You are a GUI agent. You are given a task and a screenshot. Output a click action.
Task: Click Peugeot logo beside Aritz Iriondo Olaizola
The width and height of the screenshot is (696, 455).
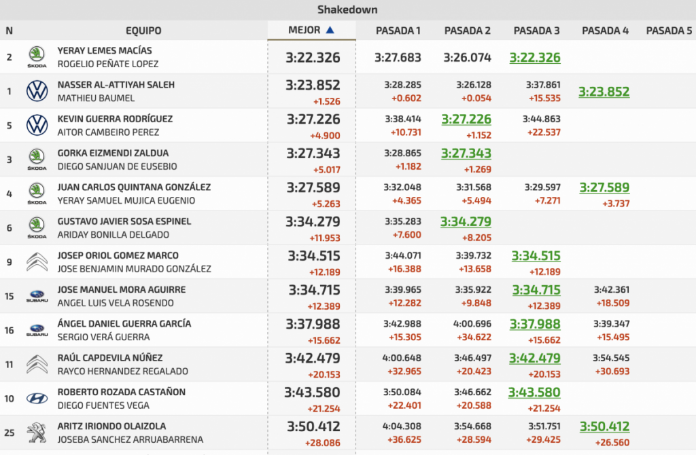click(37, 433)
